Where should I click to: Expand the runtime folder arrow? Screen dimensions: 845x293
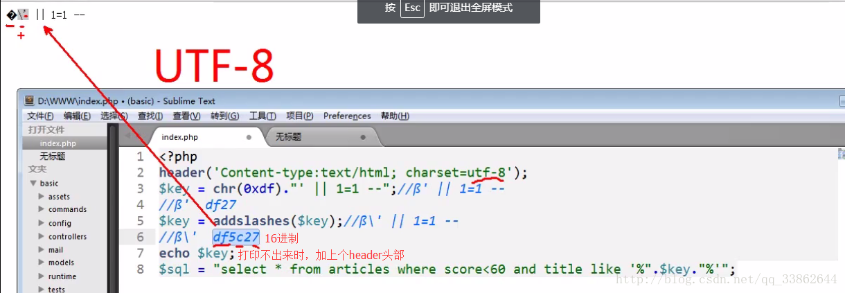(x=42, y=276)
